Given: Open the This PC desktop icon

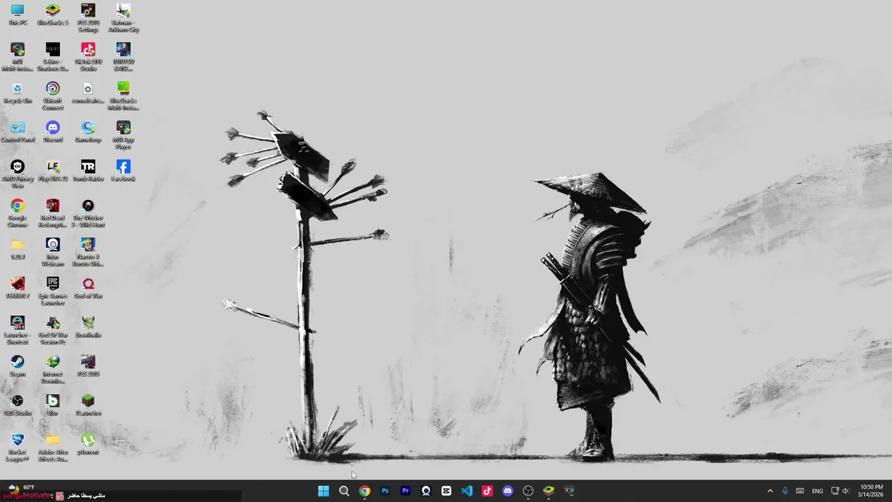Looking at the screenshot, I should [17, 15].
